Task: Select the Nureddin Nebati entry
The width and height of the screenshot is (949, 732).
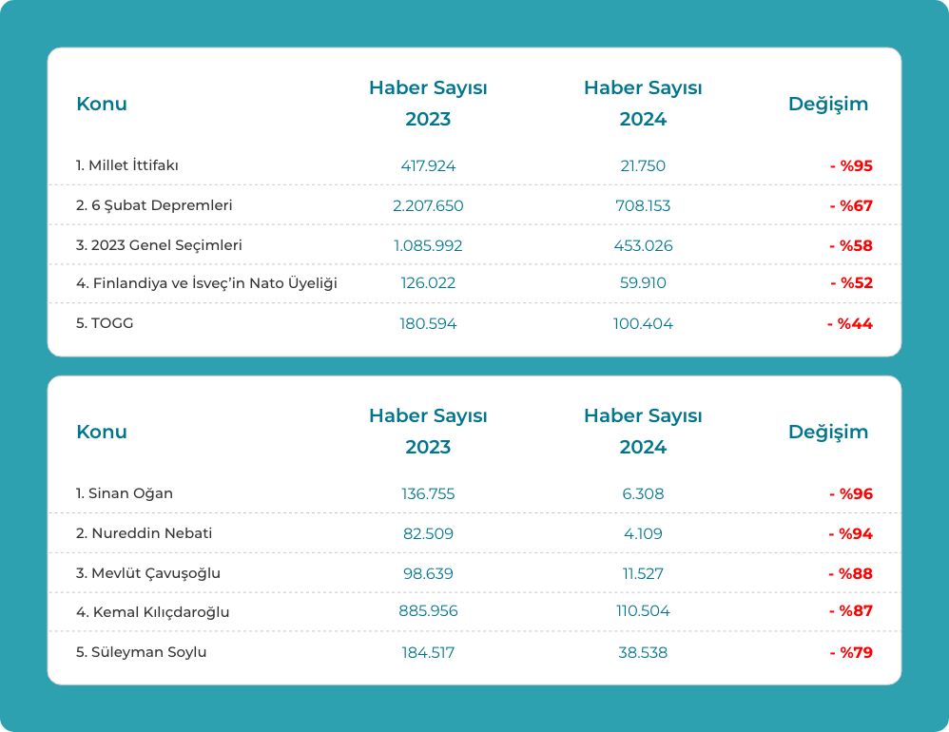Action: (144, 533)
